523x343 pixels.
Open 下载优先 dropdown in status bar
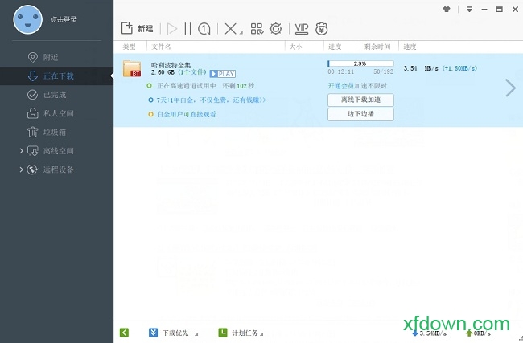[174, 333]
